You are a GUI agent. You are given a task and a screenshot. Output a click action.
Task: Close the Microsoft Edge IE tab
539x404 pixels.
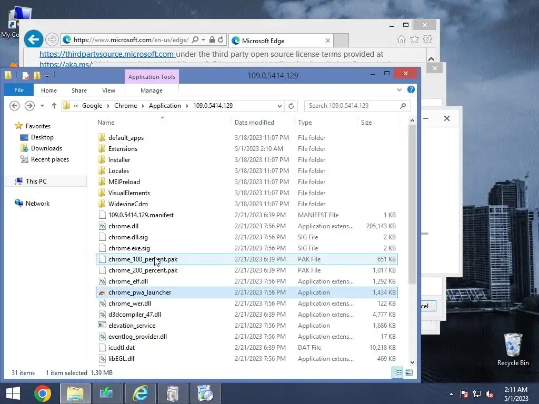pos(327,41)
